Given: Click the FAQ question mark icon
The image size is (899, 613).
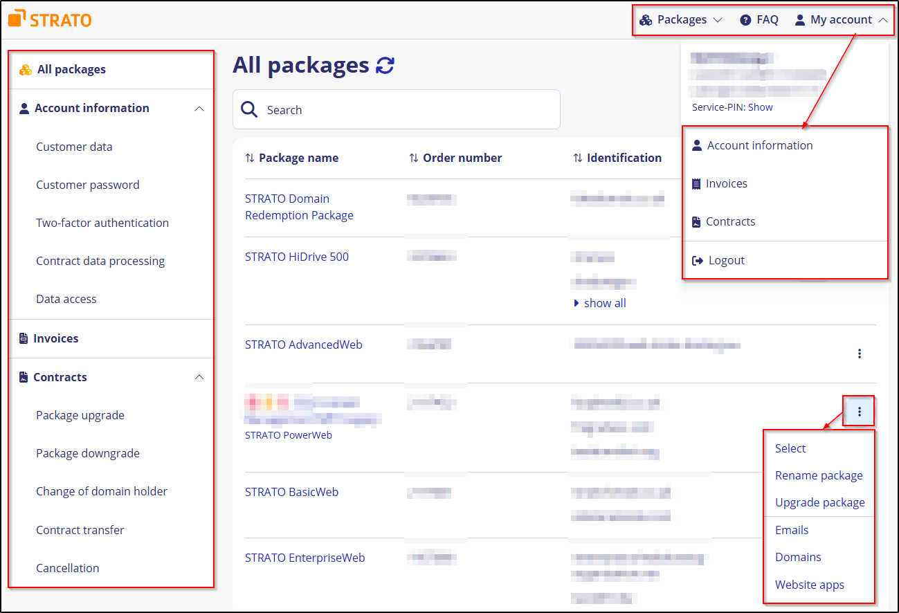Looking at the screenshot, I should pyautogui.click(x=745, y=20).
